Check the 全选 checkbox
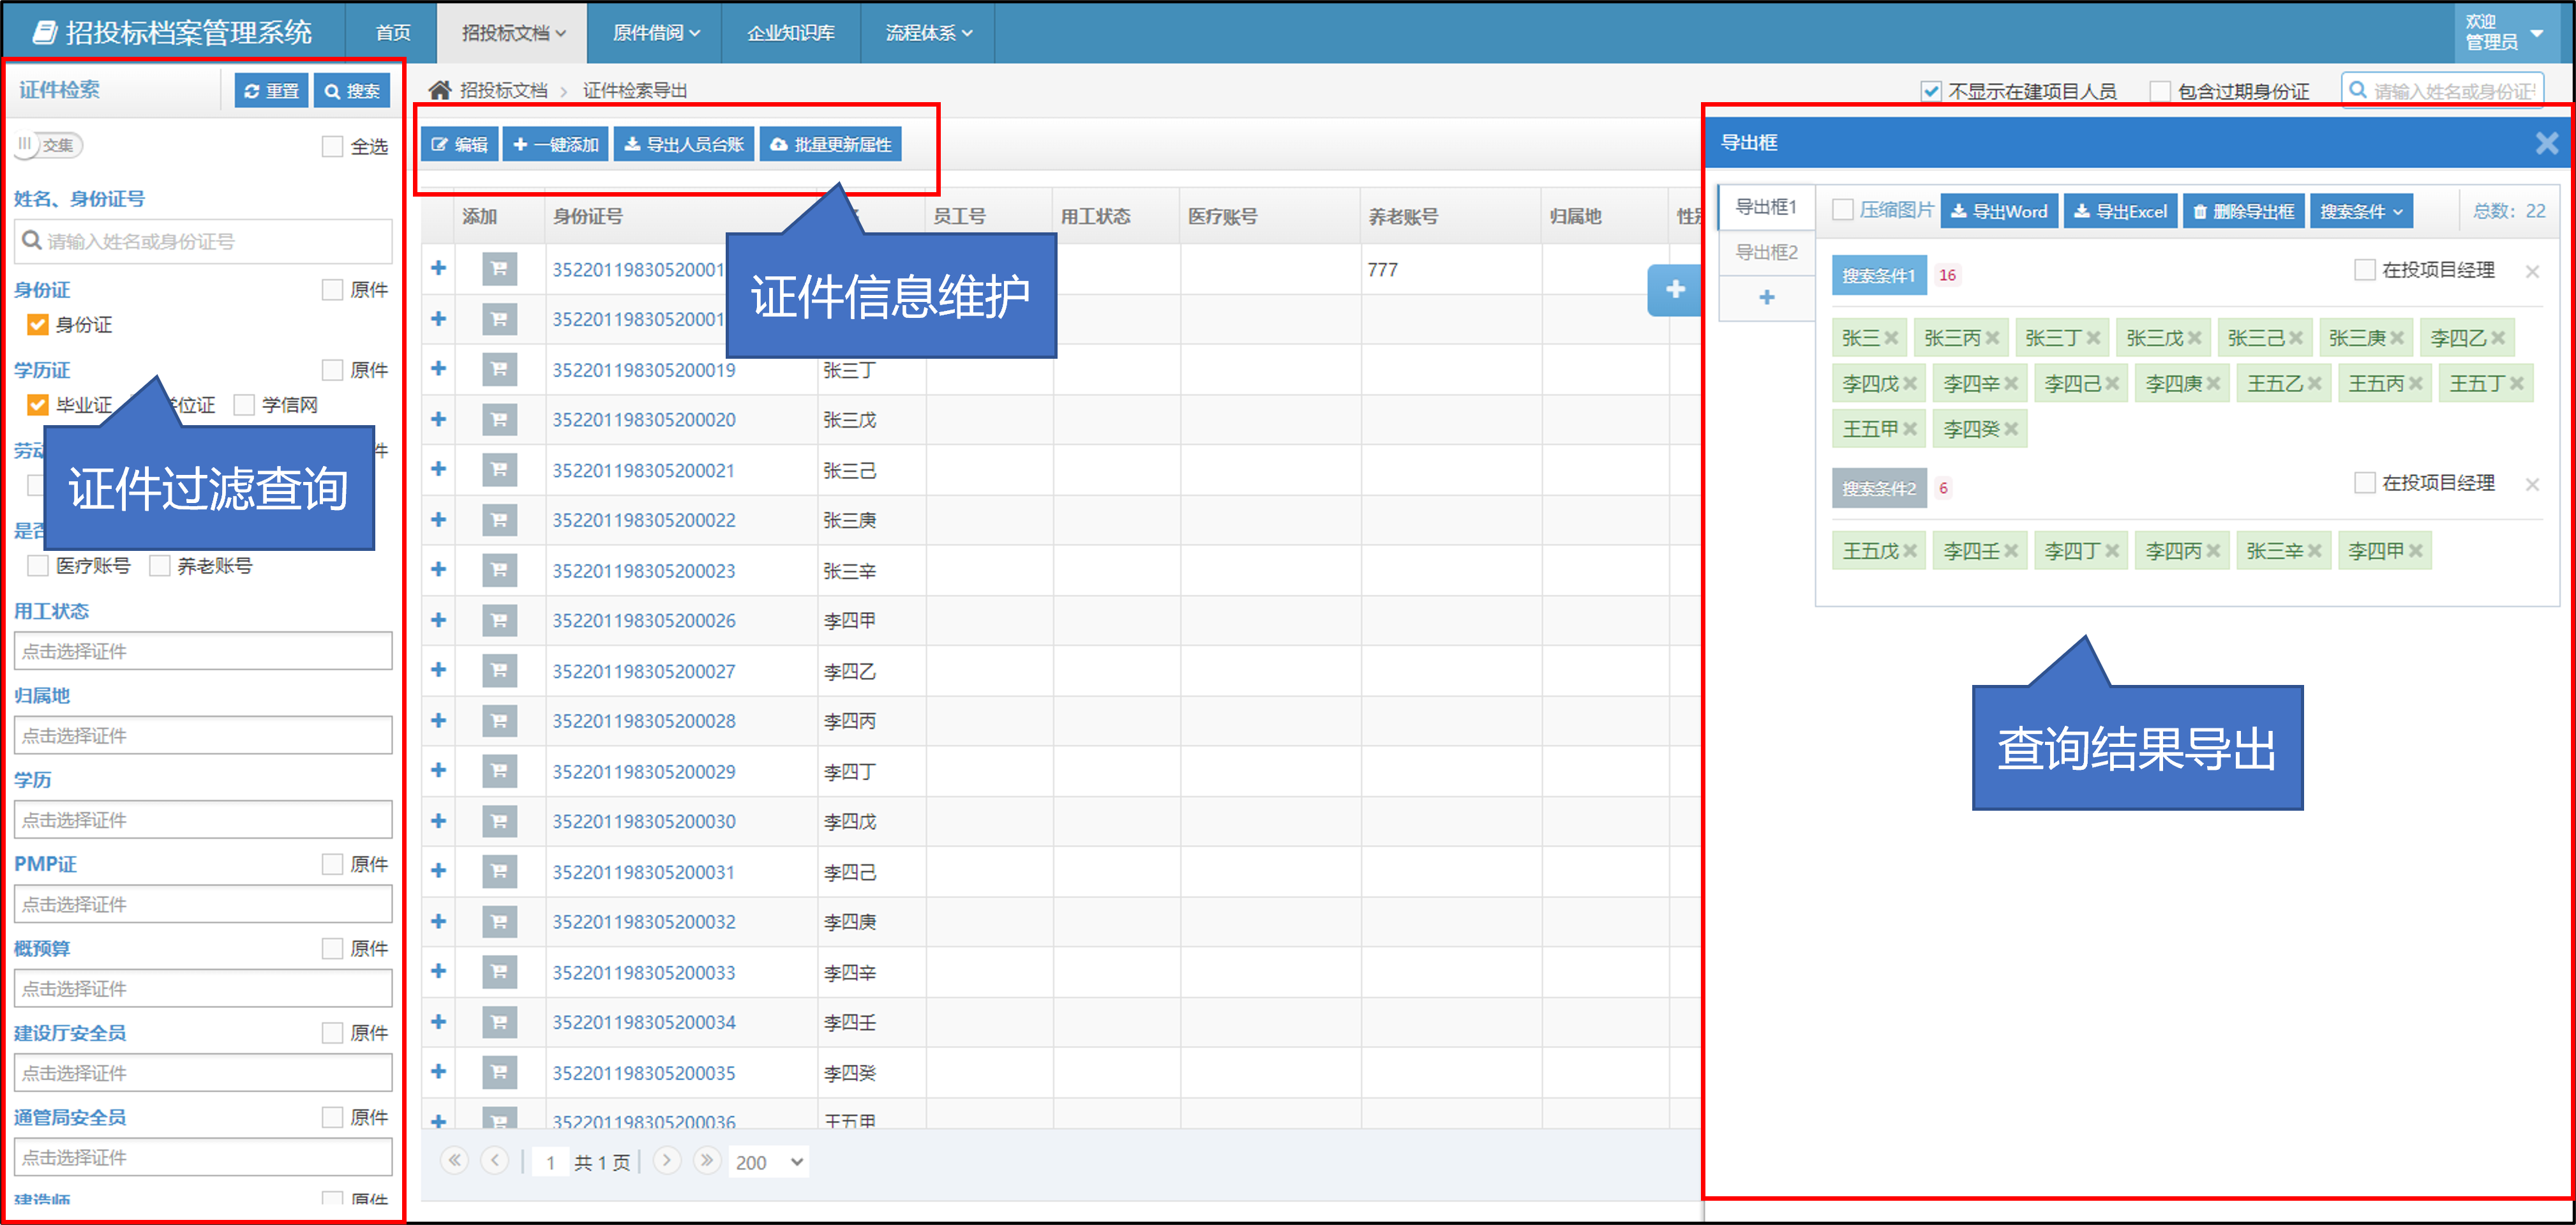Screen dimensions: 2576x1225 coord(332,146)
